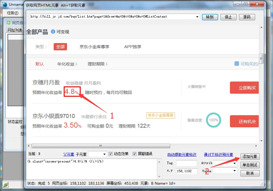Click horizontal scrollbar right arrow
The image size is (273, 191).
256,146
